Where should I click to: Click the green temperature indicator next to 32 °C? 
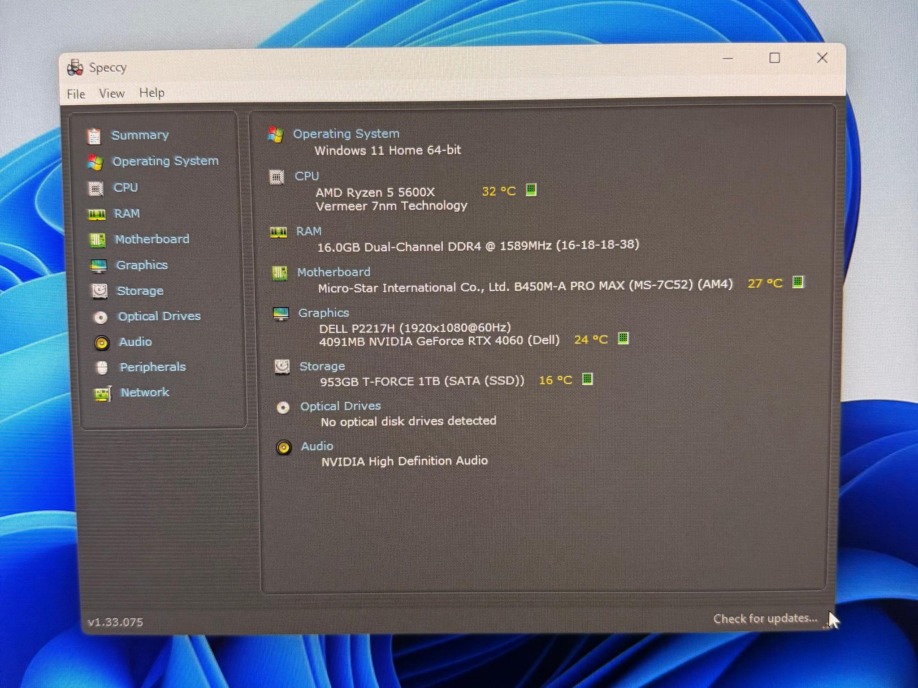point(531,190)
